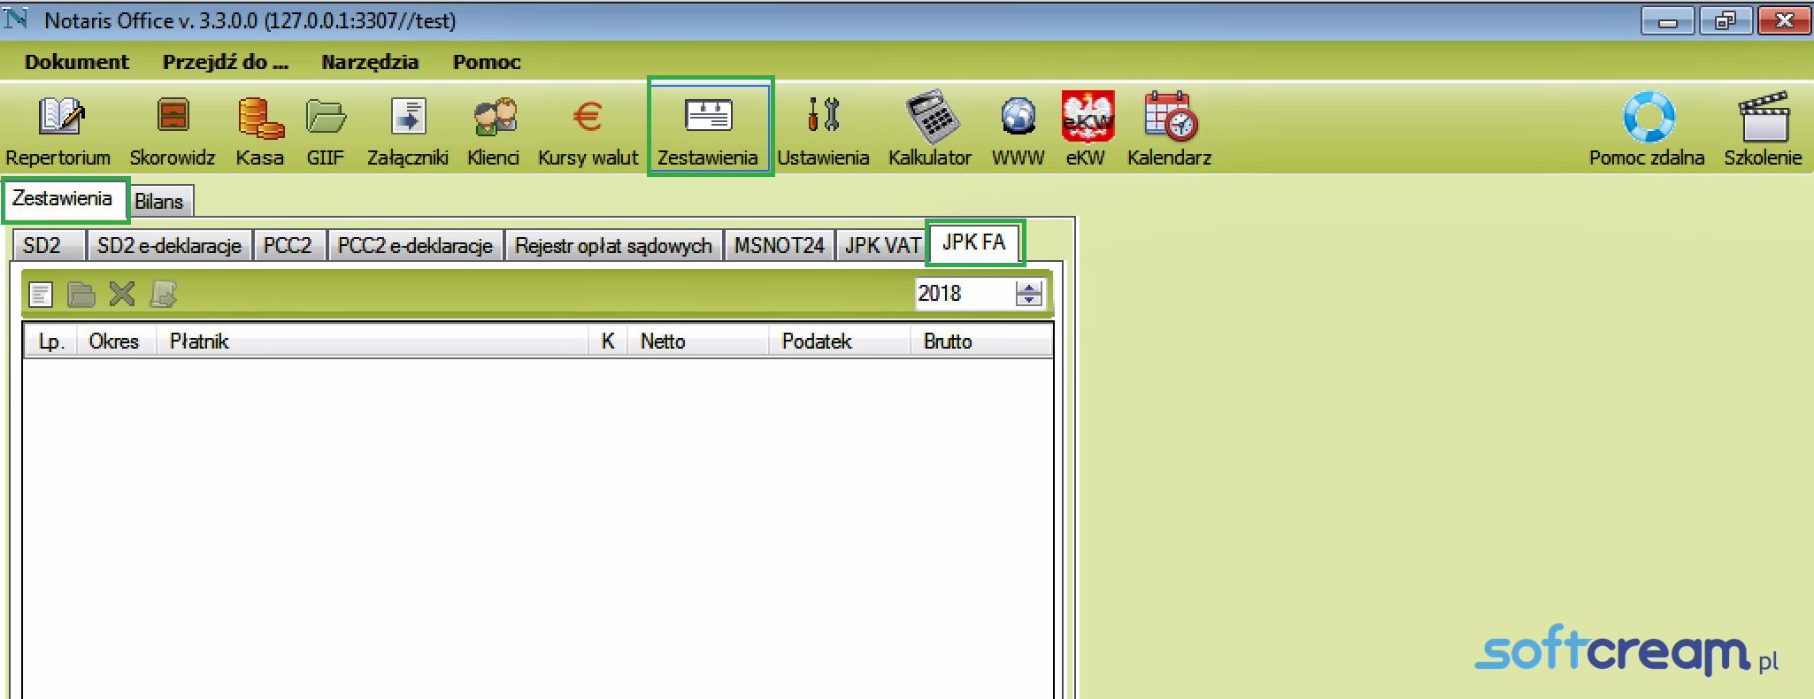Image resolution: width=1814 pixels, height=699 pixels.
Task: Click the open folder icon in JPK FA toolbar
Action: pos(81,294)
